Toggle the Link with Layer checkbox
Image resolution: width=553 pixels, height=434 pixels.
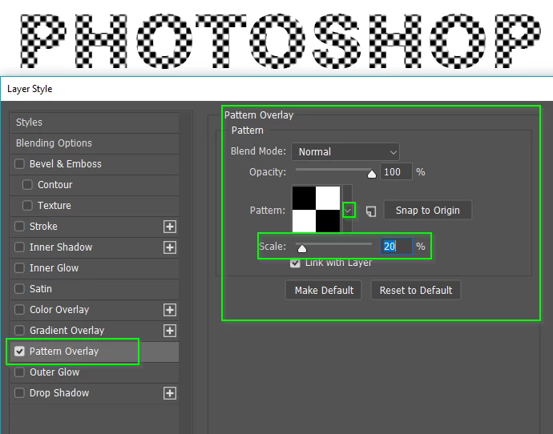[x=295, y=263]
